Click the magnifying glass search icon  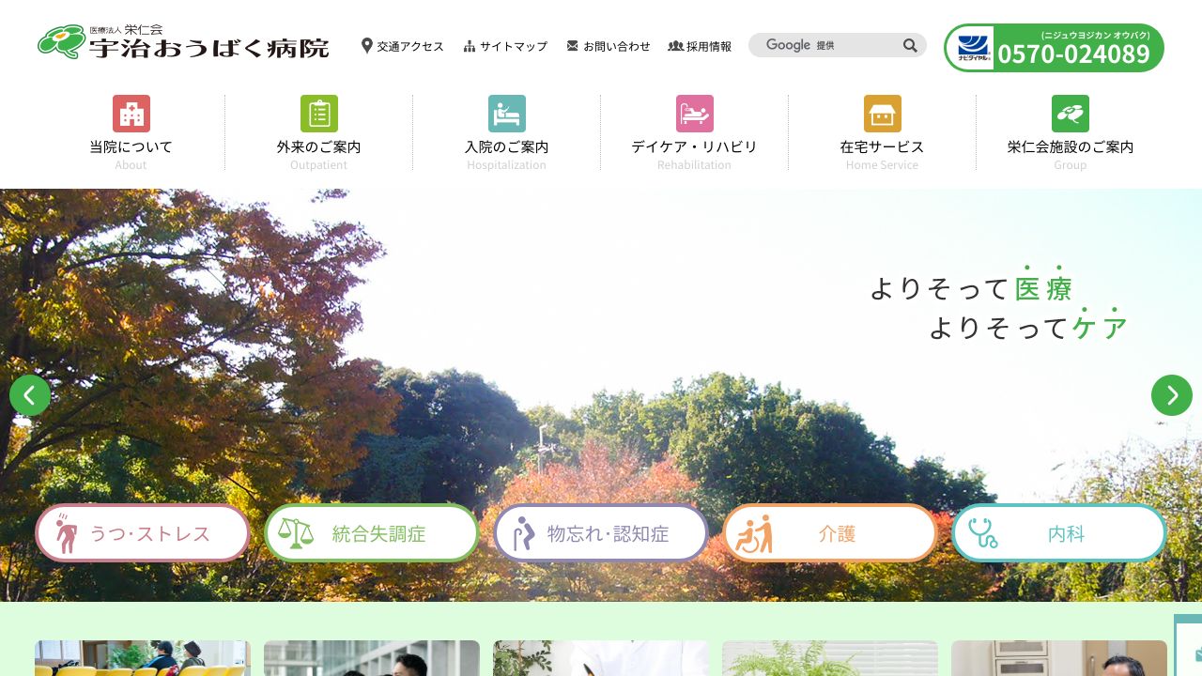909,45
